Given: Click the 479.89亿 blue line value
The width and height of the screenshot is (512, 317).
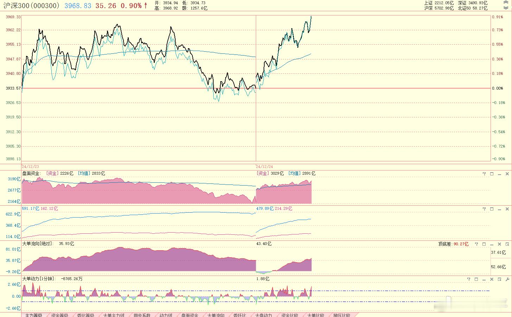Looking at the screenshot, I should click(265, 208).
